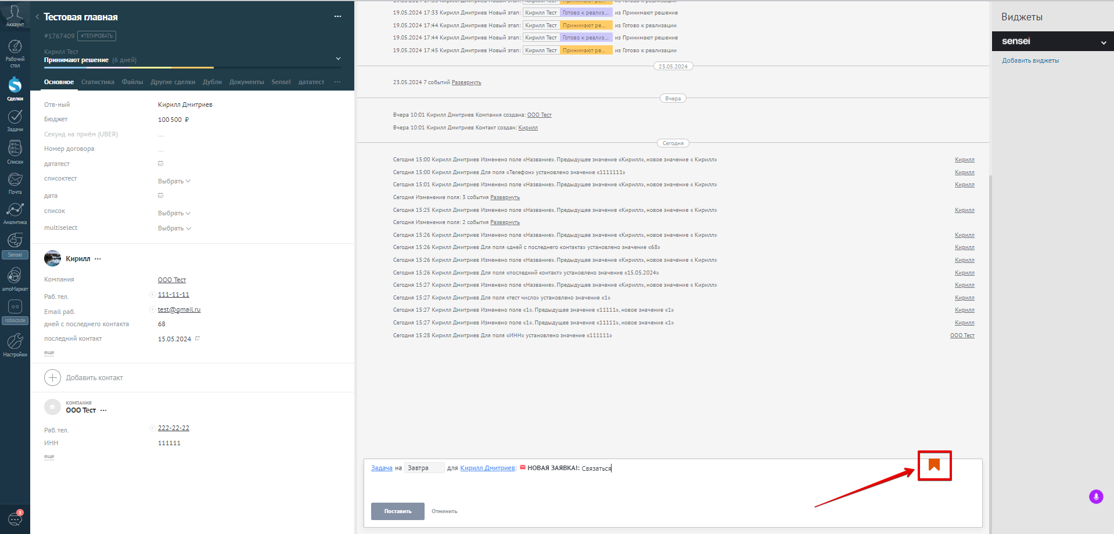Open the Почта mail icon
Viewport: 1114px width, 534px height.
[x=15, y=183]
